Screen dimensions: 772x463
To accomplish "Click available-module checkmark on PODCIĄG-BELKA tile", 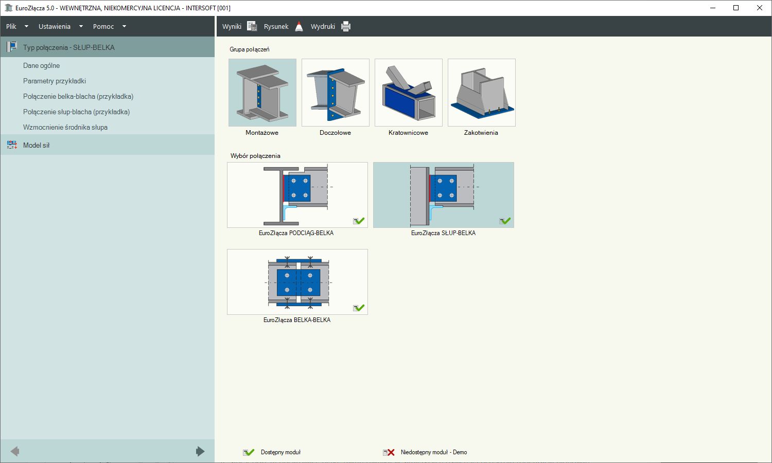I will (x=359, y=221).
